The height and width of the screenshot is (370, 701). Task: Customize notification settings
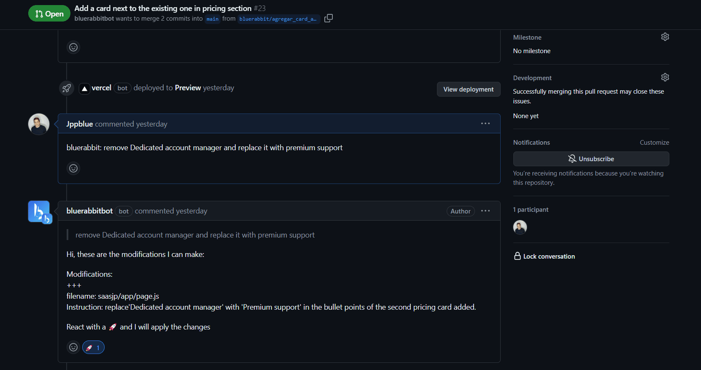coord(654,143)
